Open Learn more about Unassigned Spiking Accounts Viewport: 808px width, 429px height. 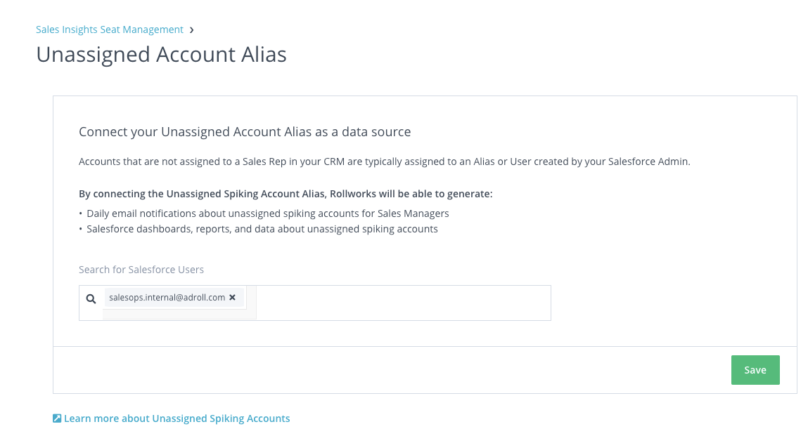tap(177, 418)
